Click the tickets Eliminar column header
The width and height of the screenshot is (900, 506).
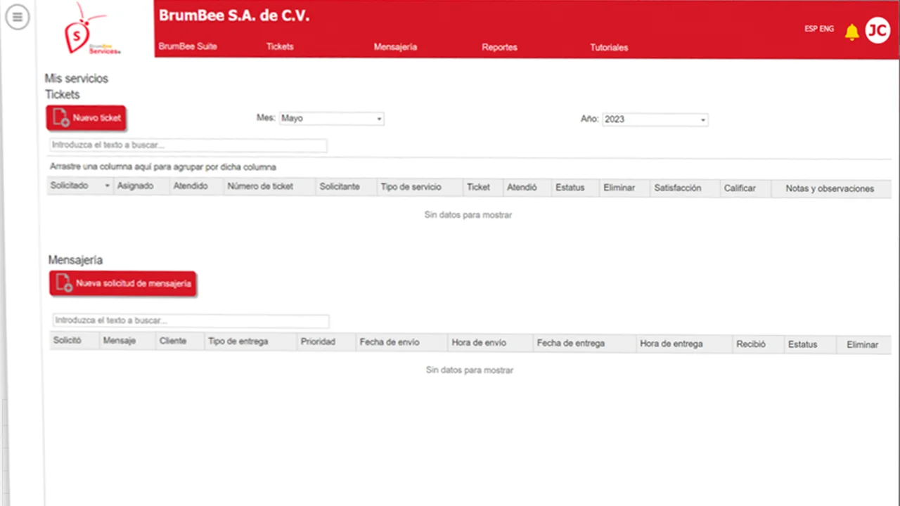point(624,188)
